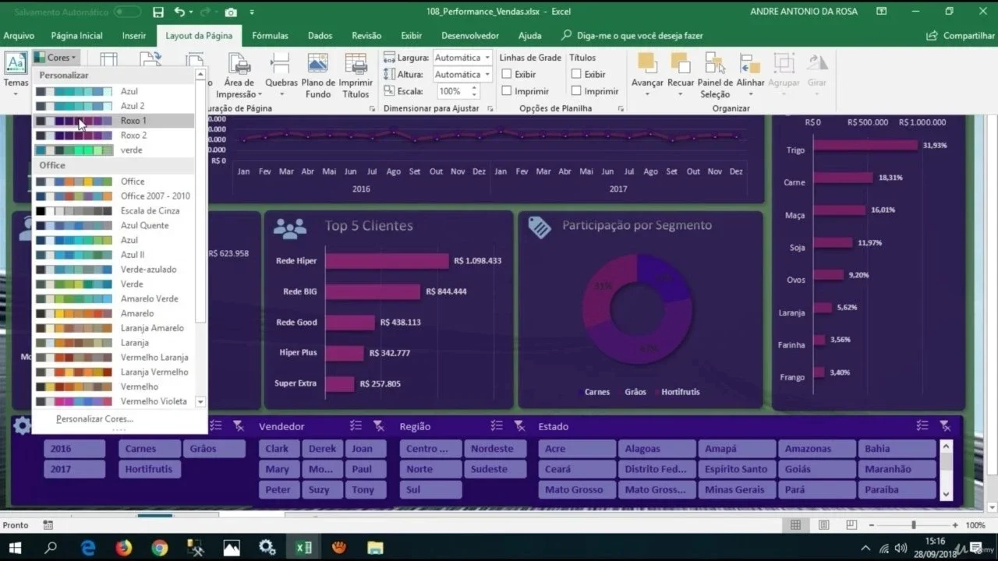Image resolution: width=998 pixels, height=561 pixels.
Task: Toggle the Clark vendor slicer button
Action: (278, 449)
